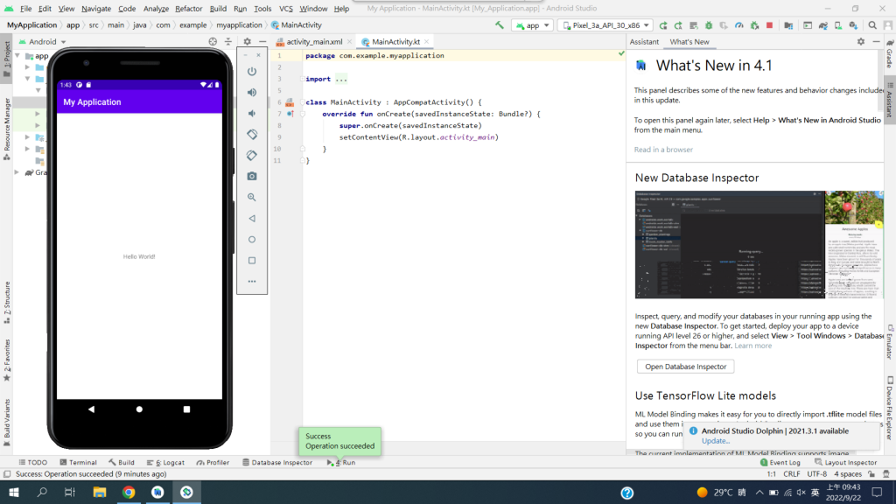Screen dimensions: 896x504
Task: Open the CRLF line separator selector
Action: 791,474
